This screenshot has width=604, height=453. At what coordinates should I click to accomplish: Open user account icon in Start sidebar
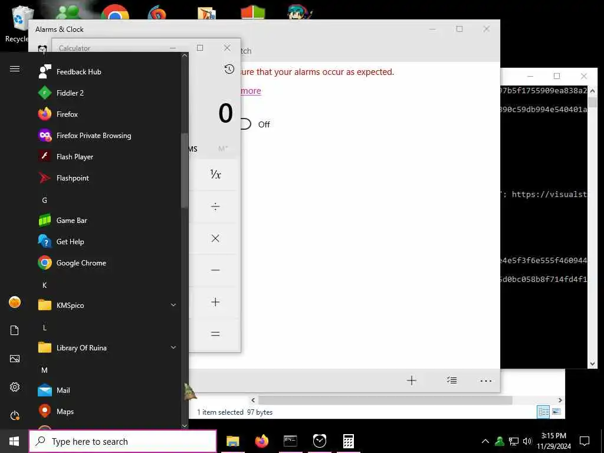click(15, 302)
